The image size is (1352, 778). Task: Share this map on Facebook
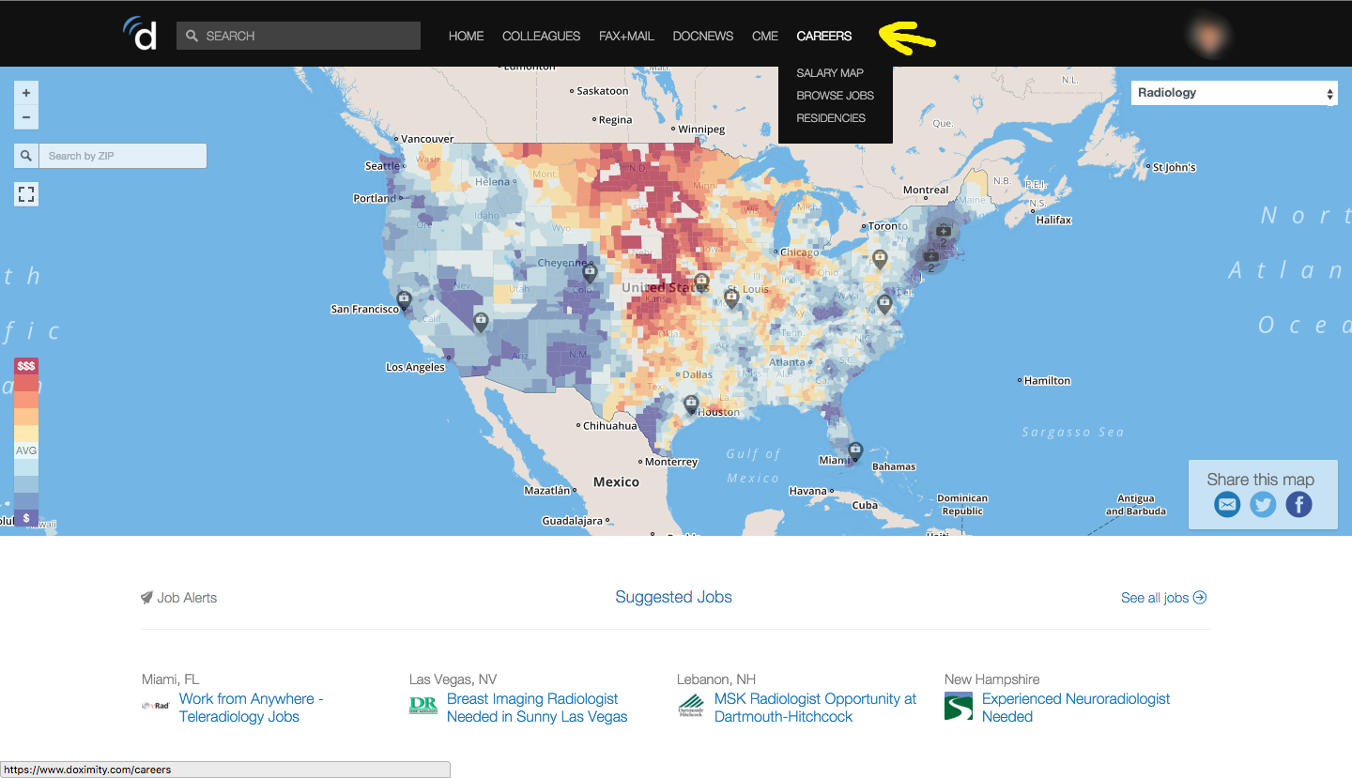[x=1298, y=505]
